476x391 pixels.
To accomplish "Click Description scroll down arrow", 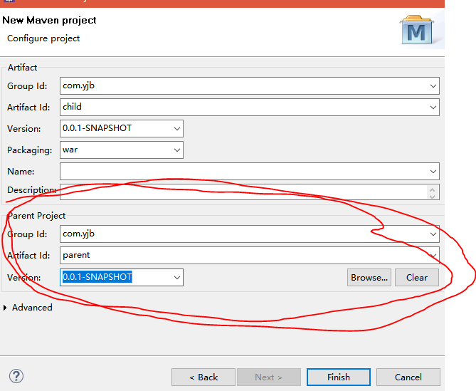I will pos(433,196).
